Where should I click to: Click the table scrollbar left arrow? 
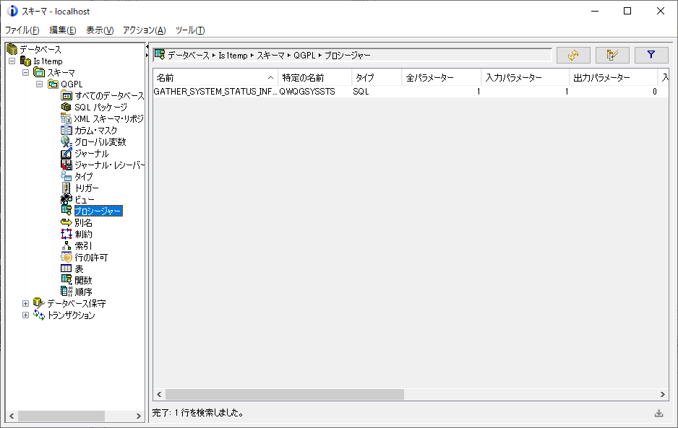[x=159, y=394]
